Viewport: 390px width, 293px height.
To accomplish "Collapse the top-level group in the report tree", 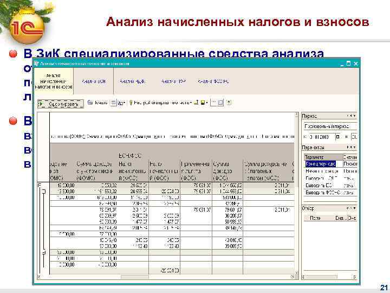I will 40,186.
